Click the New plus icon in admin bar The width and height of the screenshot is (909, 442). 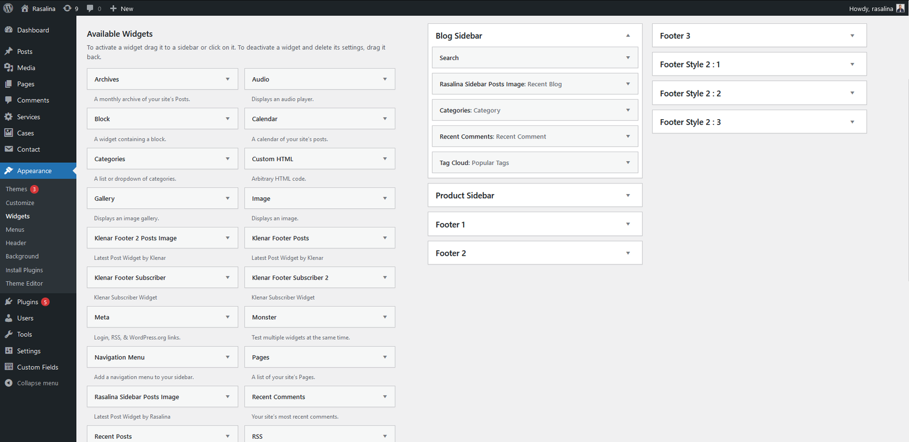[113, 9]
